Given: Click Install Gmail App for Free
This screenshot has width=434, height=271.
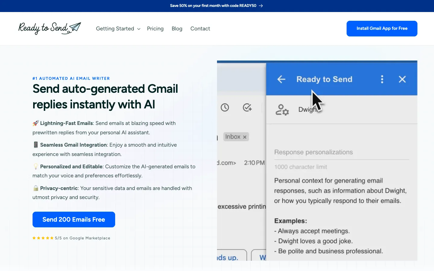Looking at the screenshot, I should coord(382,29).
